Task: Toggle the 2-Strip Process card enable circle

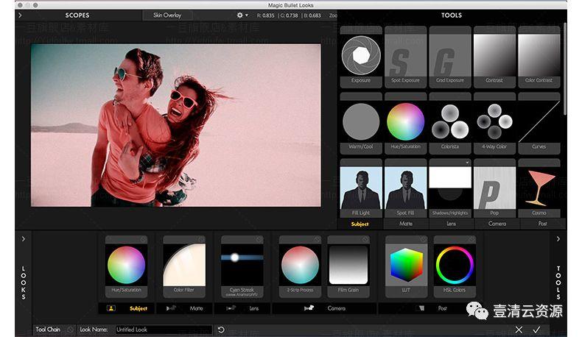Action: point(317,240)
